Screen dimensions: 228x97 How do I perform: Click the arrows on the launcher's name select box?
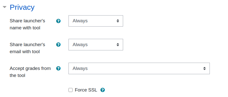(118, 21)
